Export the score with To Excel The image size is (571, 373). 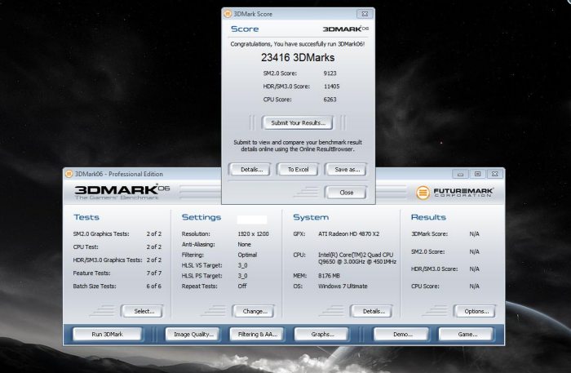298,169
